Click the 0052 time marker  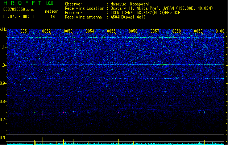coord(46,31)
